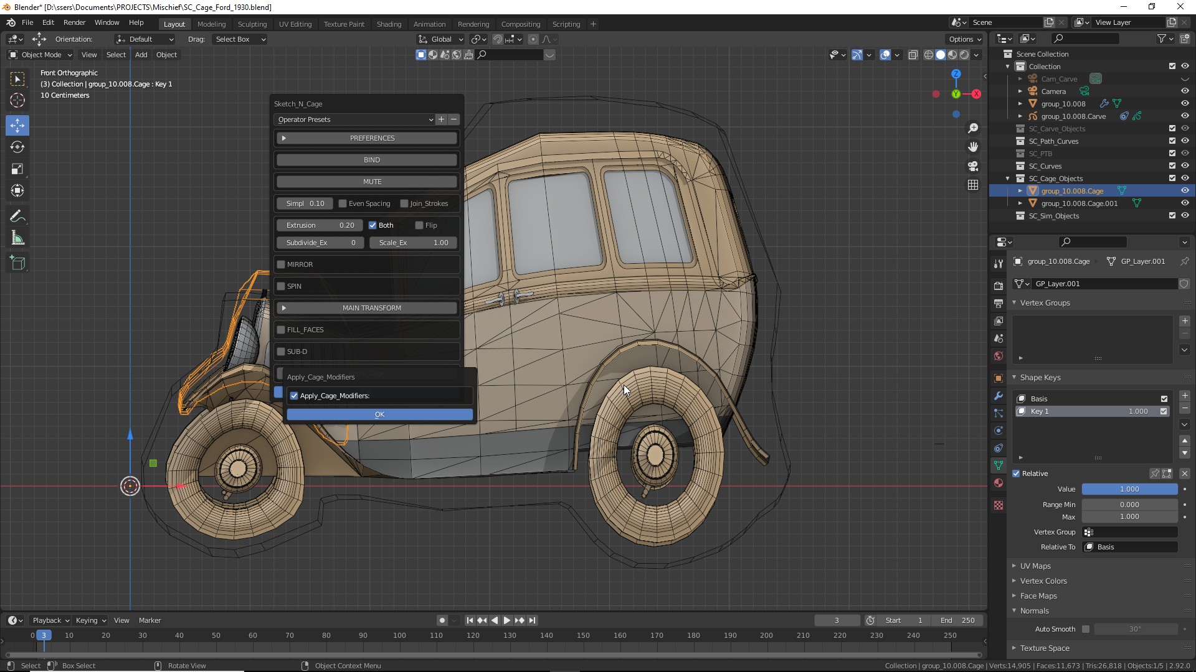Open the Object Data properties tab
Viewport: 1196px width, 672px height.
tap(999, 465)
